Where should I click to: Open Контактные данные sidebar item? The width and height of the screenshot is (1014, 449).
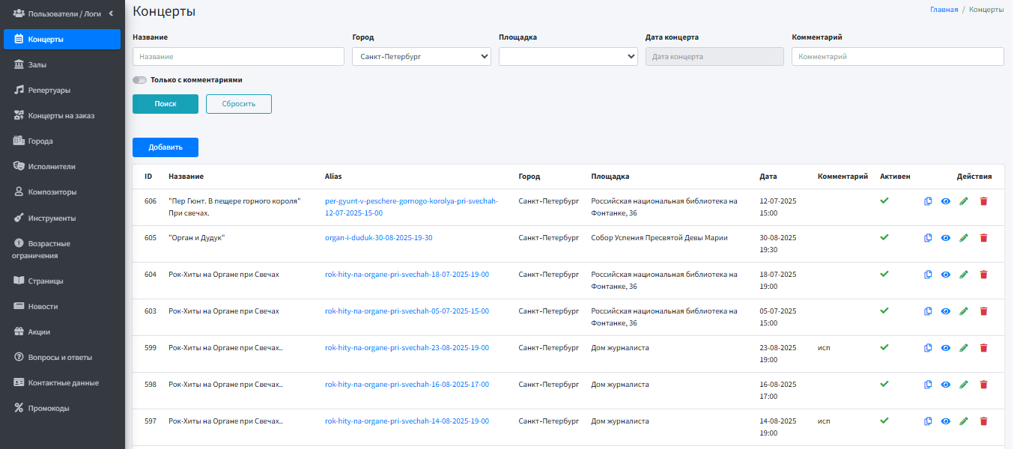(x=62, y=382)
